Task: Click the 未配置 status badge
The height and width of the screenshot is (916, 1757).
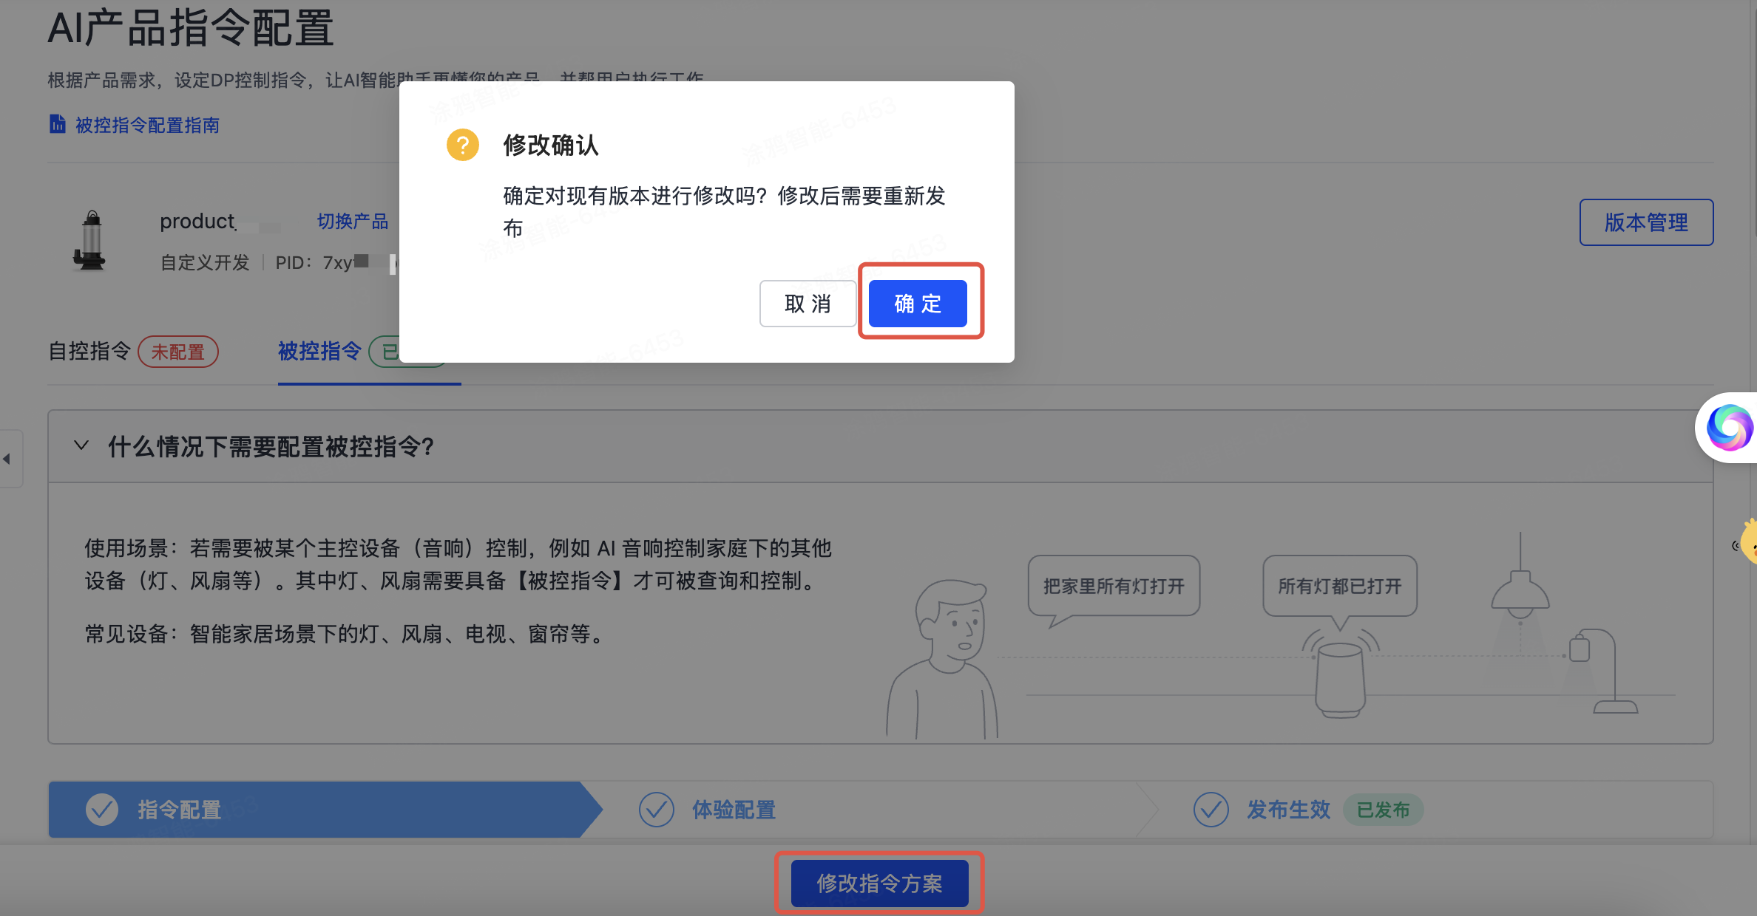Action: tap(178, 352)
